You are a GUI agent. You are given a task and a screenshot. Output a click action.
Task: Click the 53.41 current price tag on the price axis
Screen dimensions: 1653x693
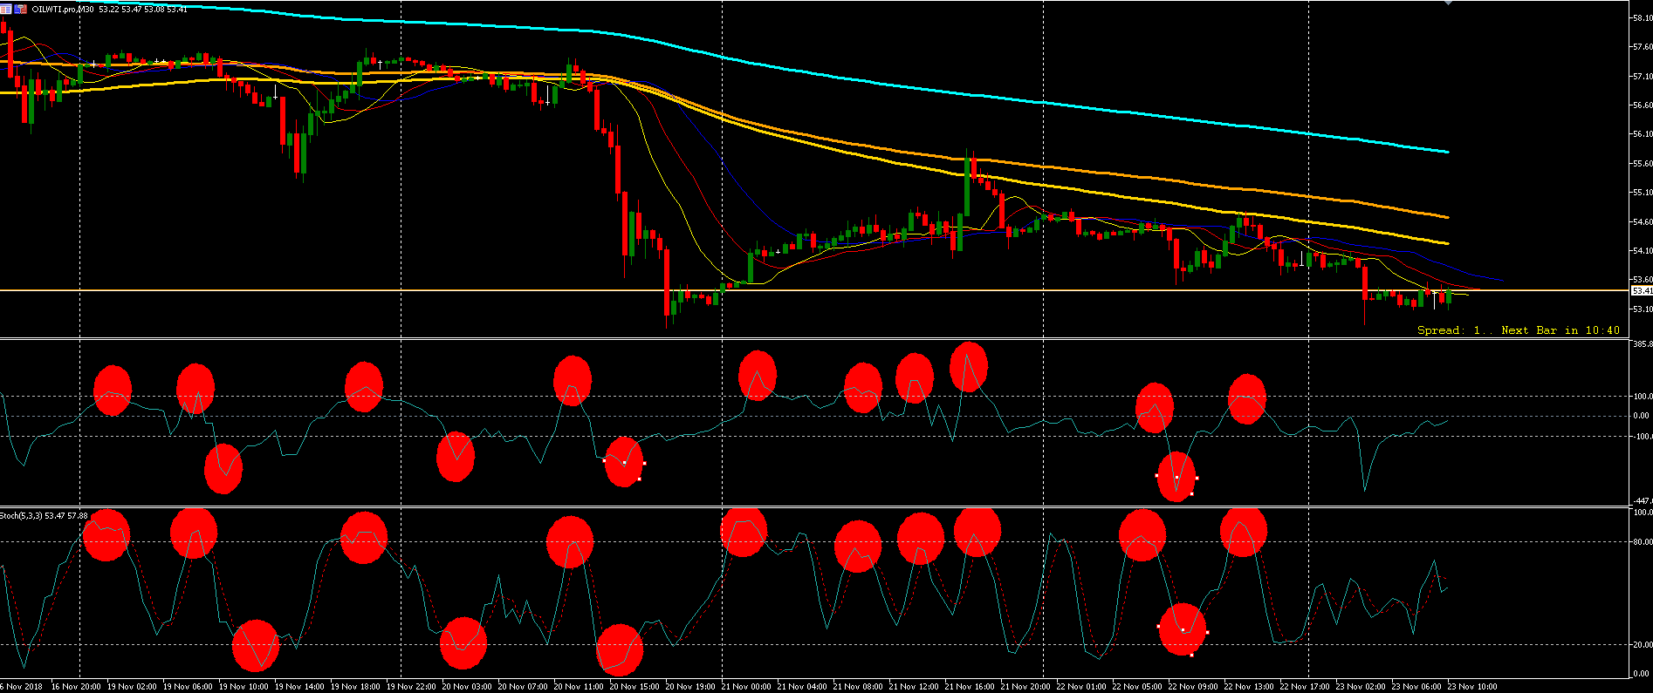coord(1641,290)
